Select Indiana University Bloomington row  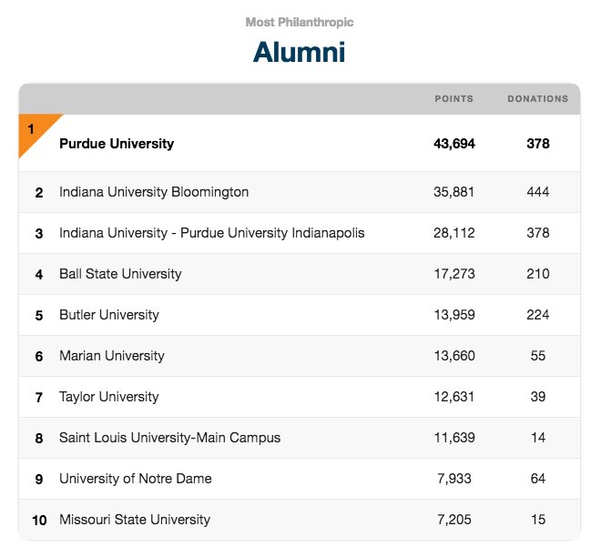coord(300,192)
